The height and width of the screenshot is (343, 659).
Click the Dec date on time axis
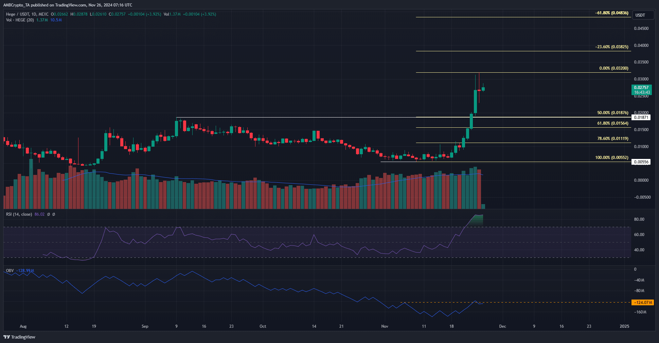(x=502, y=326)
